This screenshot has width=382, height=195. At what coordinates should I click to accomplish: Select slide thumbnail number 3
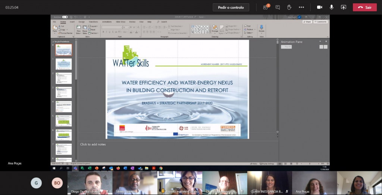pos(63,92)
